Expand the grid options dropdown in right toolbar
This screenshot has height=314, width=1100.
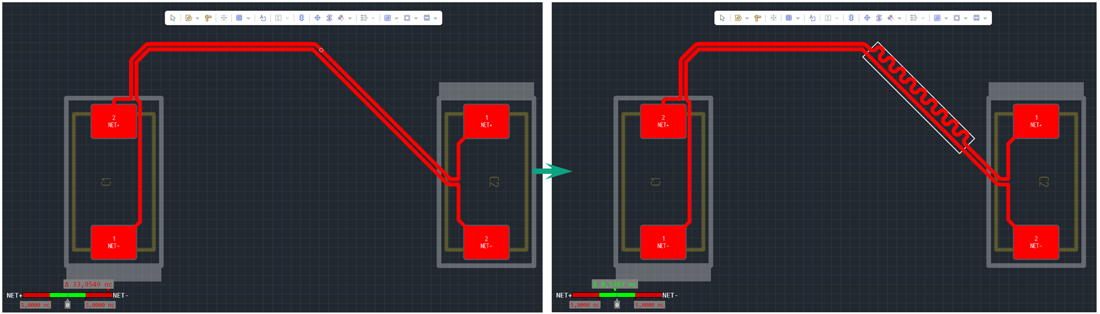[798, 18]
